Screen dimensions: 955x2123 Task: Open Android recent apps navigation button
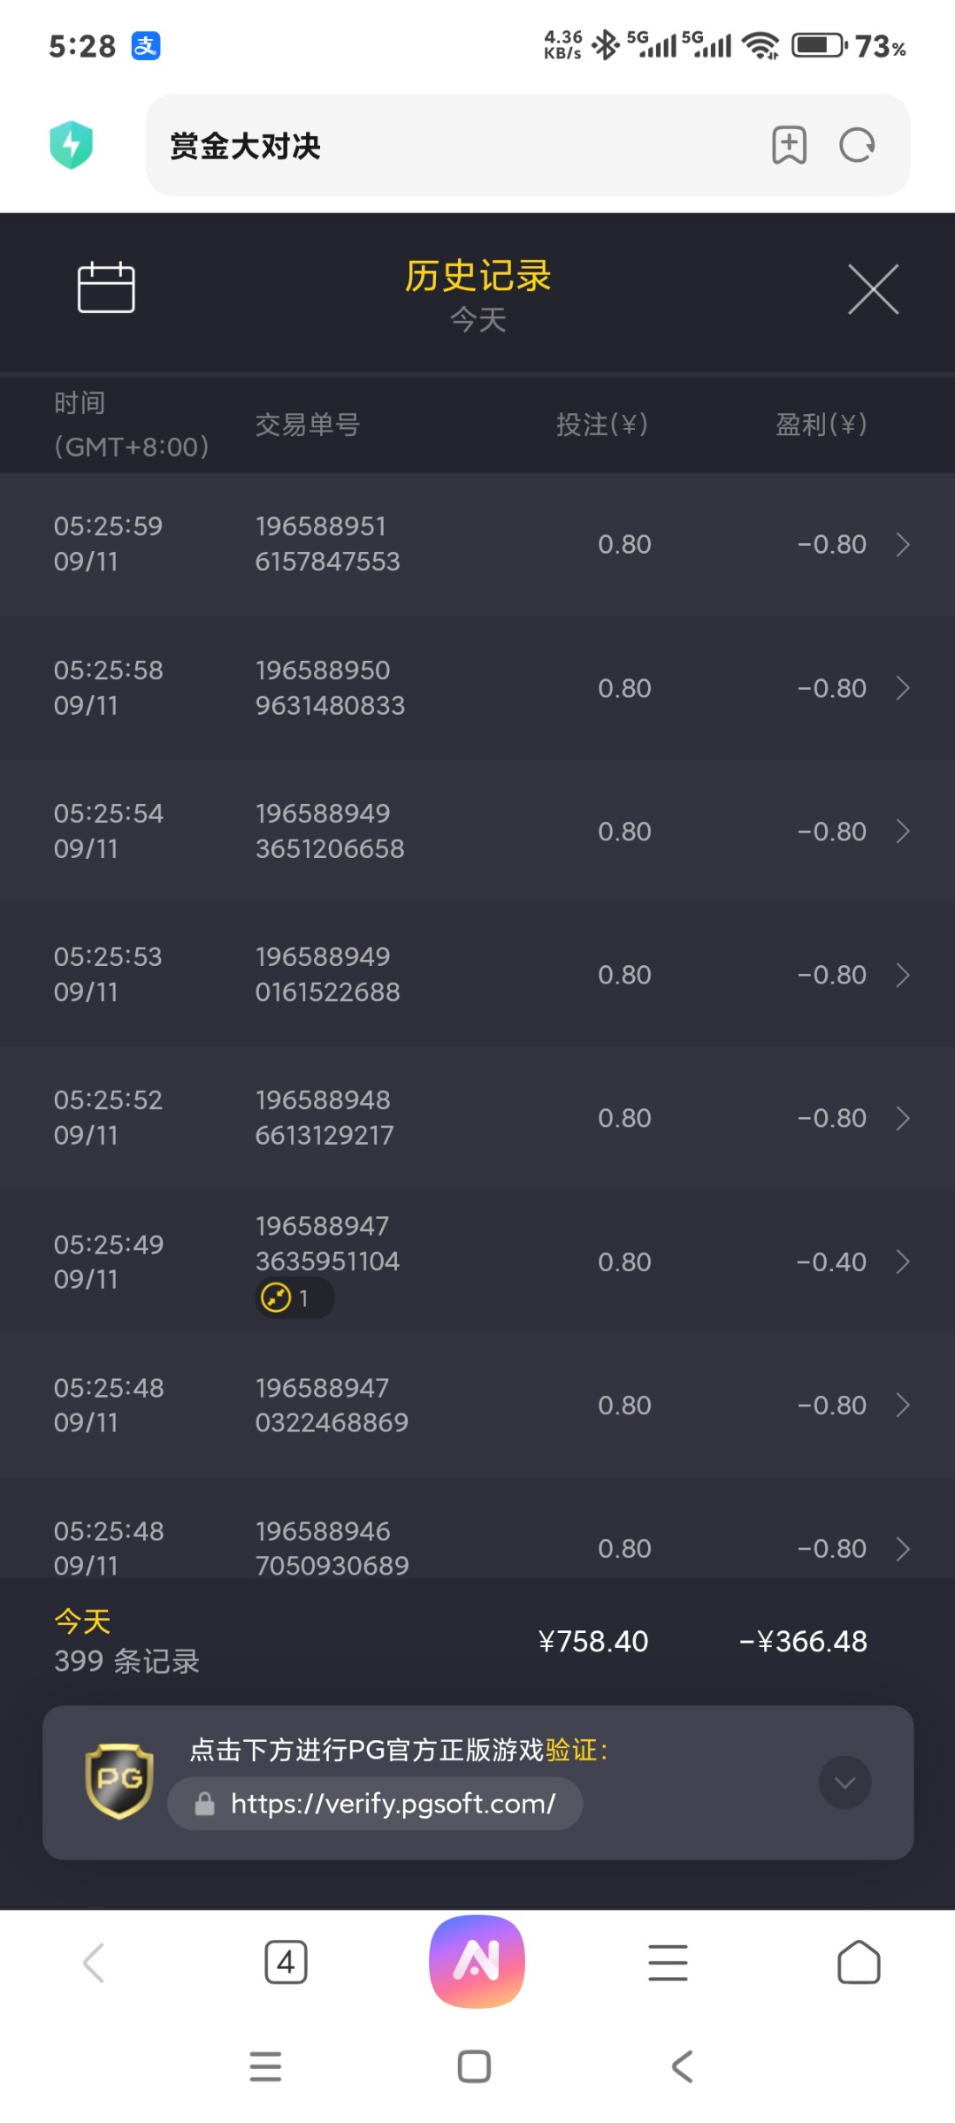(x=265, y=2066)
